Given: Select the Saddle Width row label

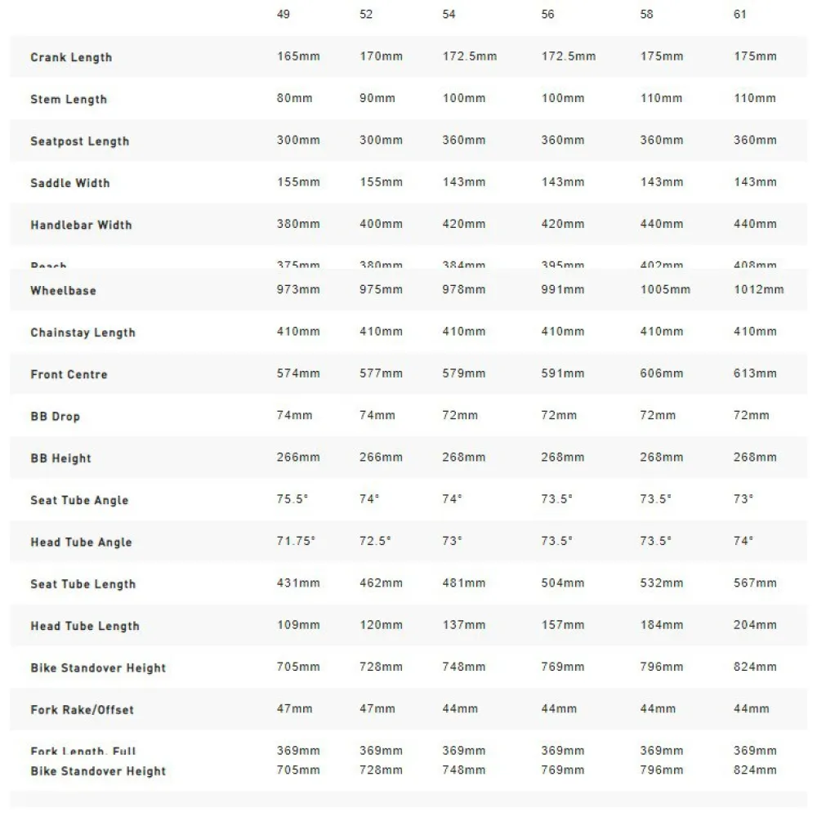Looking at the screenshot, I should coord(70,183).
